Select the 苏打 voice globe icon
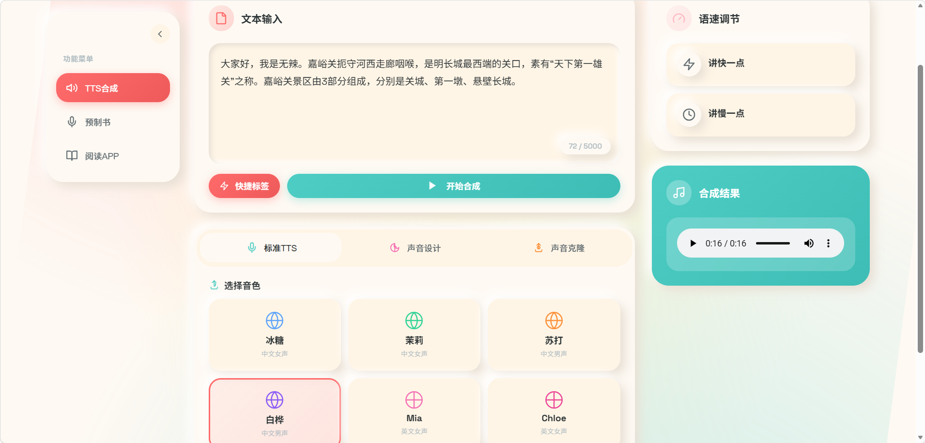 (x=554, y=321)
